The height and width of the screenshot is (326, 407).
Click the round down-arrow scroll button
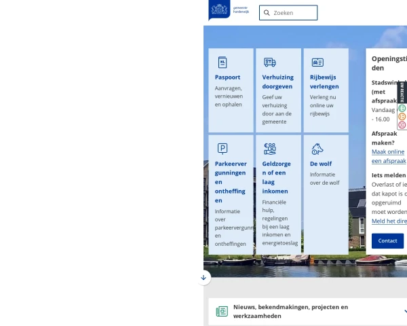(203, 278)
